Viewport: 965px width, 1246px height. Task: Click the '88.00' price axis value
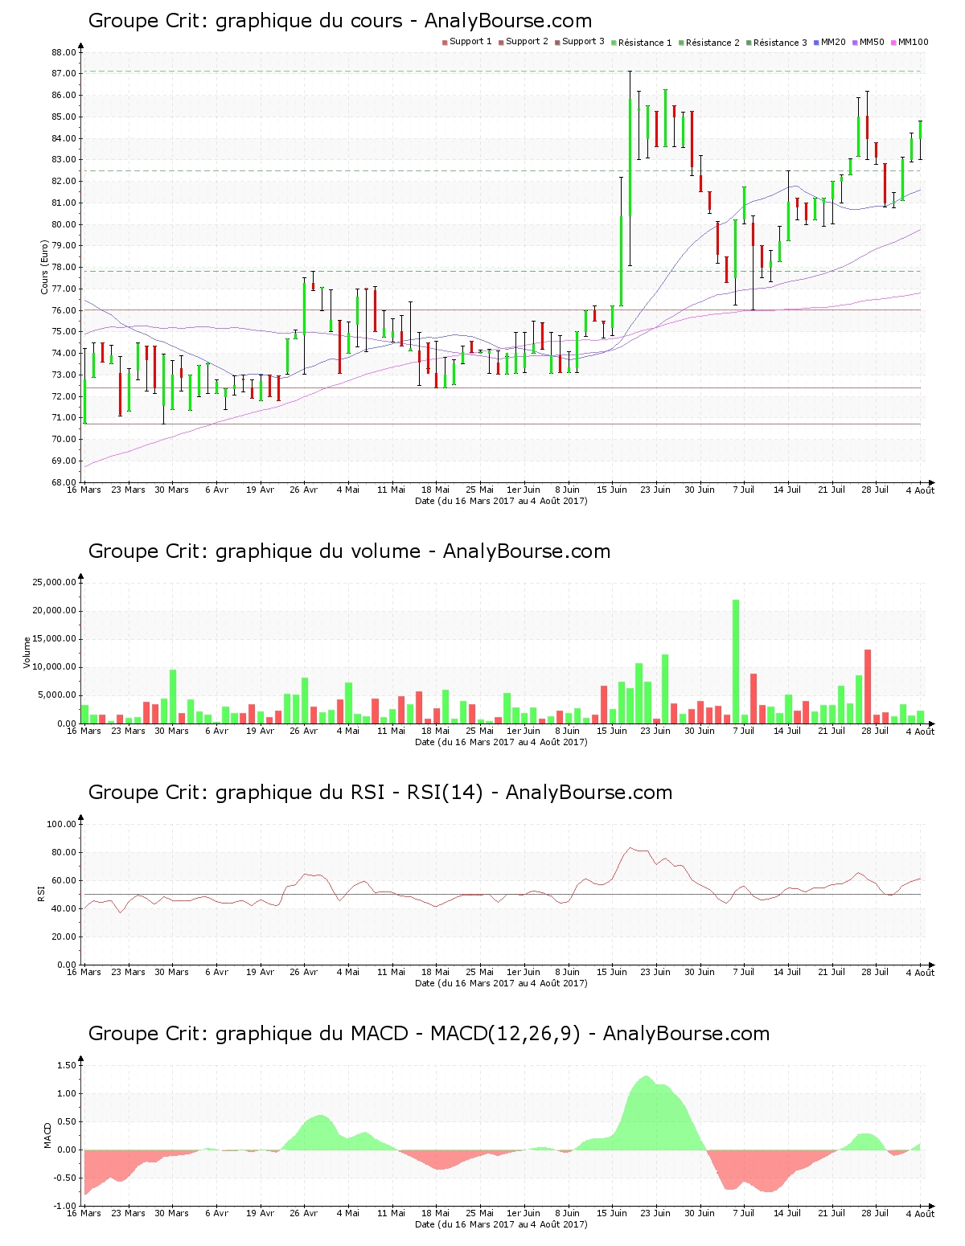tap(64, 52)
